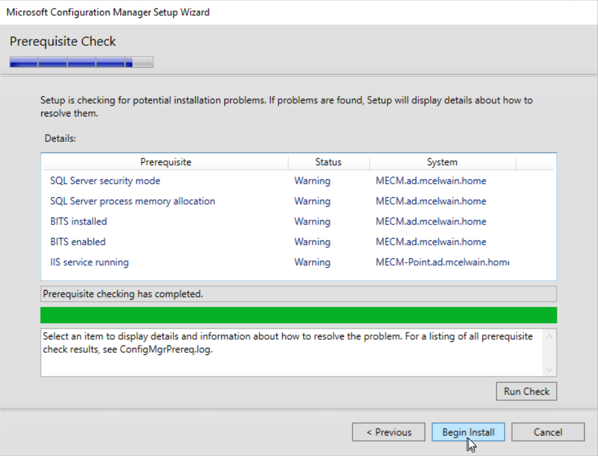
Task: Click the green prerequisite check progress bar
Action: tap(298, 315)
